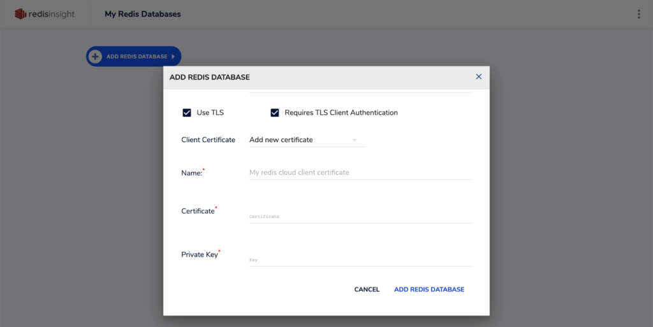
Task: Click the Client Certificate field label
Action: point(208,140)
